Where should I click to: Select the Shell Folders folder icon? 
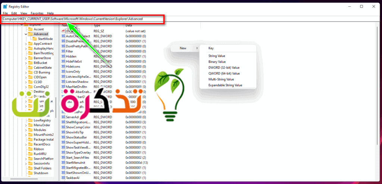pyautogui.click(x=30, y=168)
